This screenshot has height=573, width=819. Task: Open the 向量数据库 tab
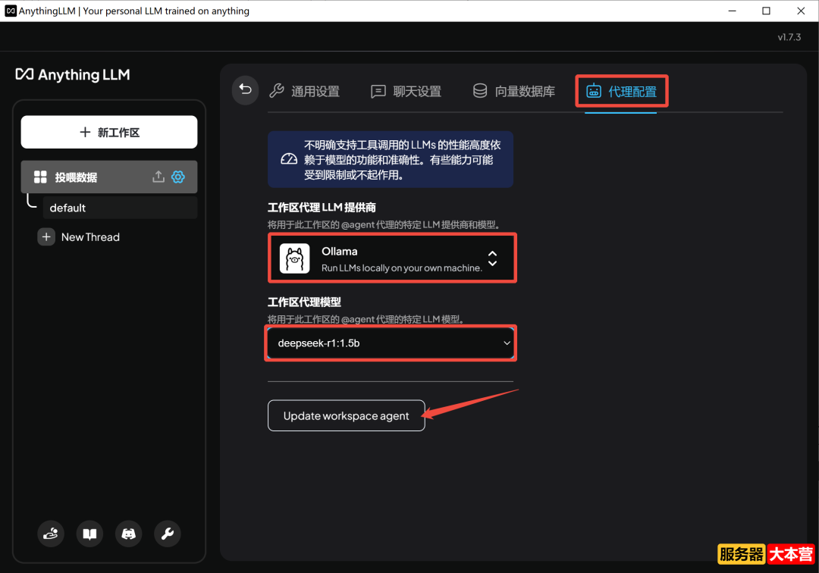514,91
